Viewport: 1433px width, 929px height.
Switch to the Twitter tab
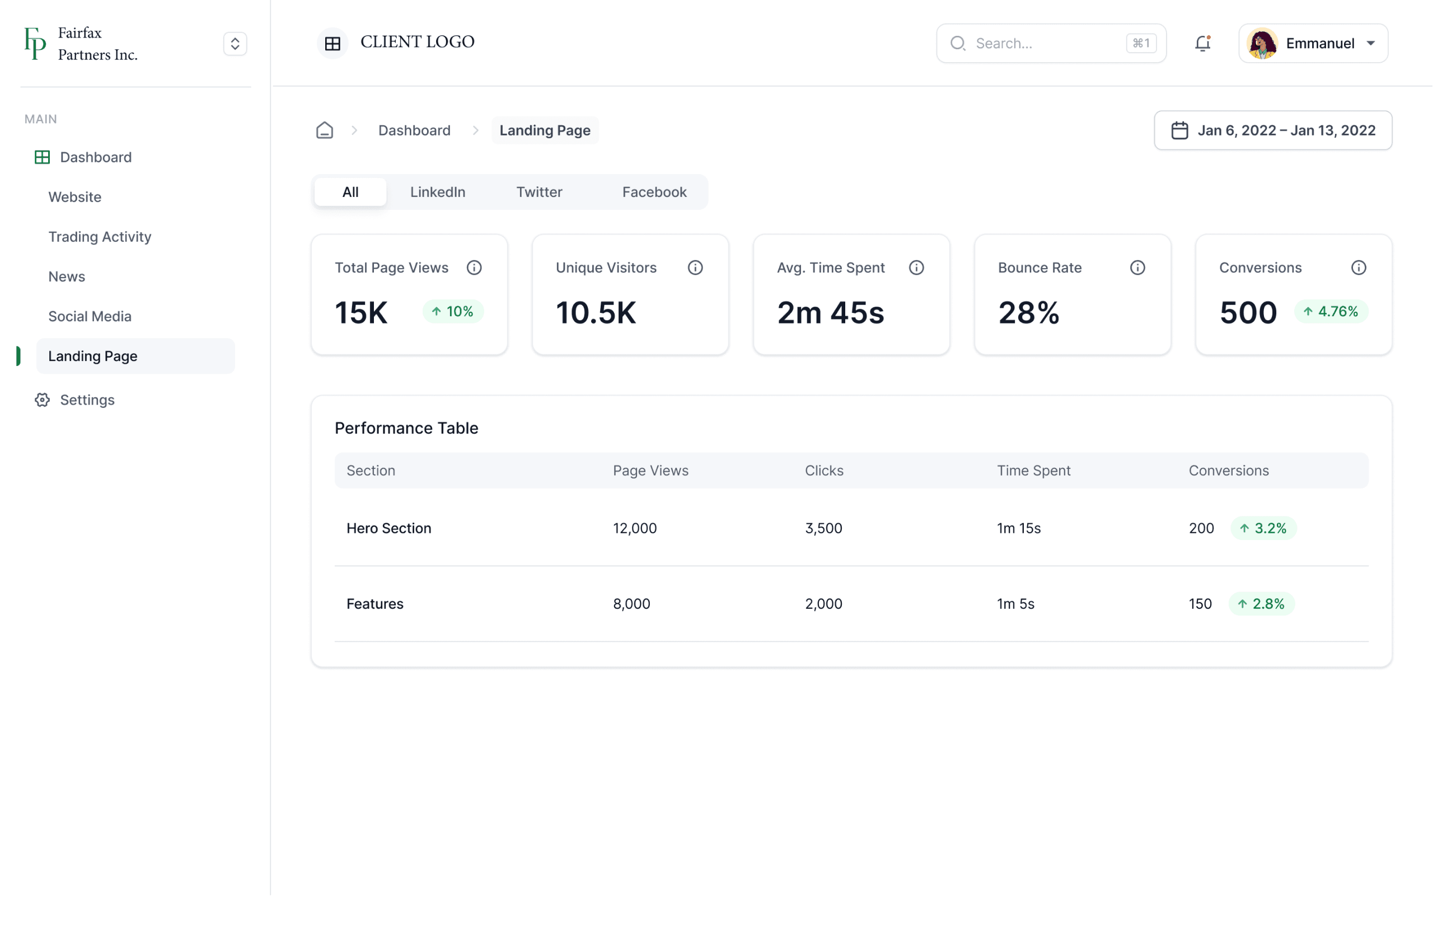click(539, 192)
